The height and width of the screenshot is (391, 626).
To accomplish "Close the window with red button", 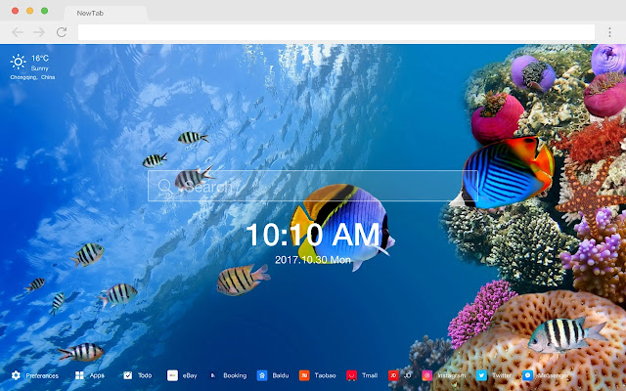I will (x=16, y=11).
